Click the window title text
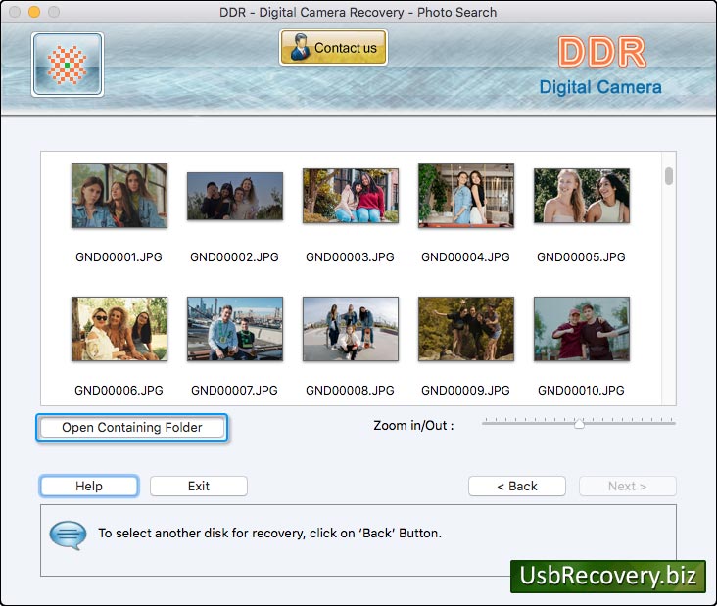717x606 pixels. pyautogui.click(x=358, y=12)
